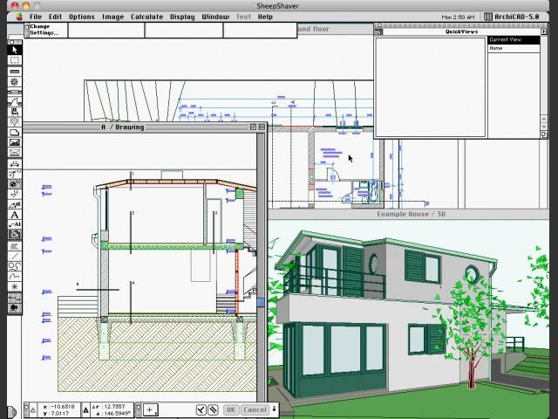The image size is (558, 419).
Task: Click Change Settings in the info box
Action: pos(44,30)
